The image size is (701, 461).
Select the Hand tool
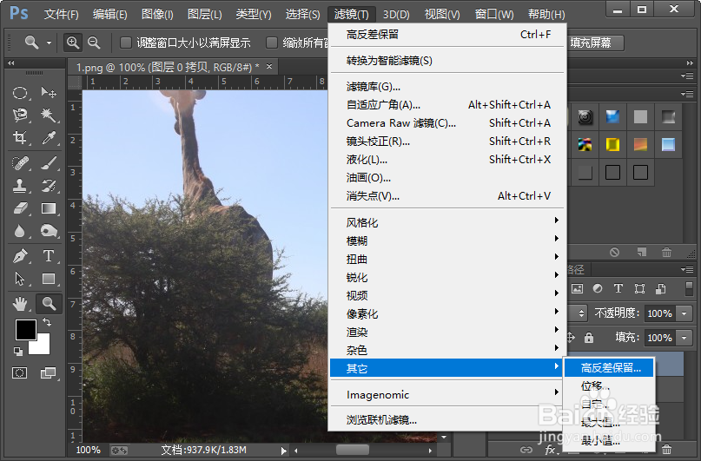20,304
